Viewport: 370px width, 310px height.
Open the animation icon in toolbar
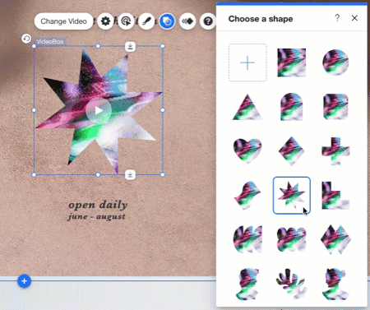pos(187,21)
